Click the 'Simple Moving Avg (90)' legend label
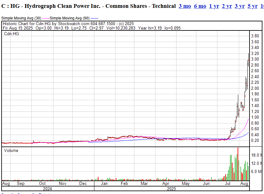 pyautogui.click(x=70, y=18)
